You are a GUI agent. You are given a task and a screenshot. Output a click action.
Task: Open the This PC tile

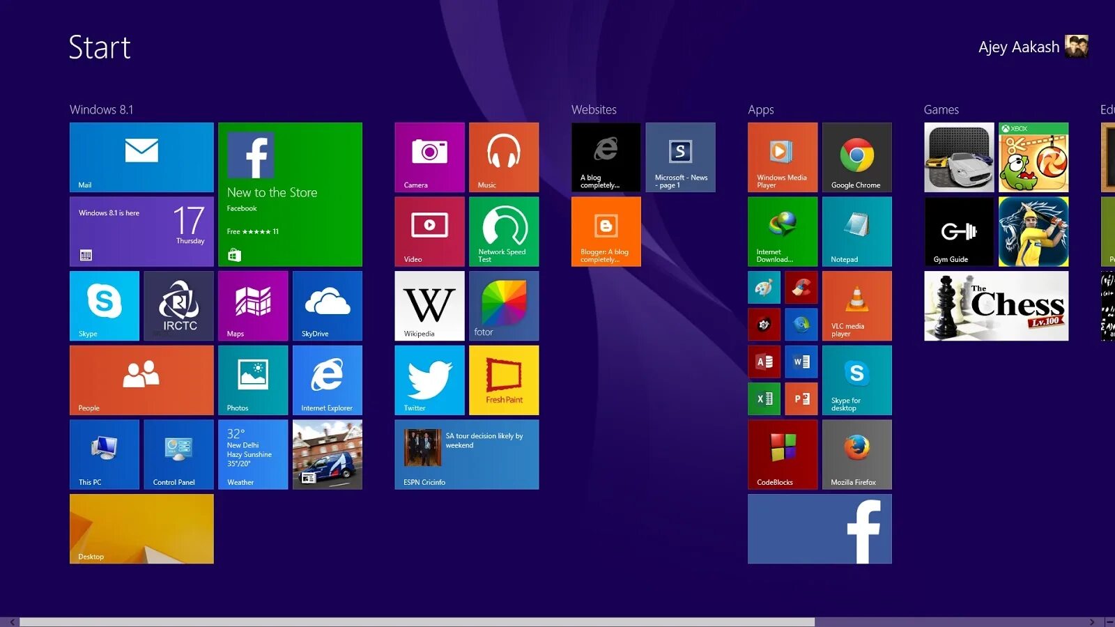tap(105, 454)
